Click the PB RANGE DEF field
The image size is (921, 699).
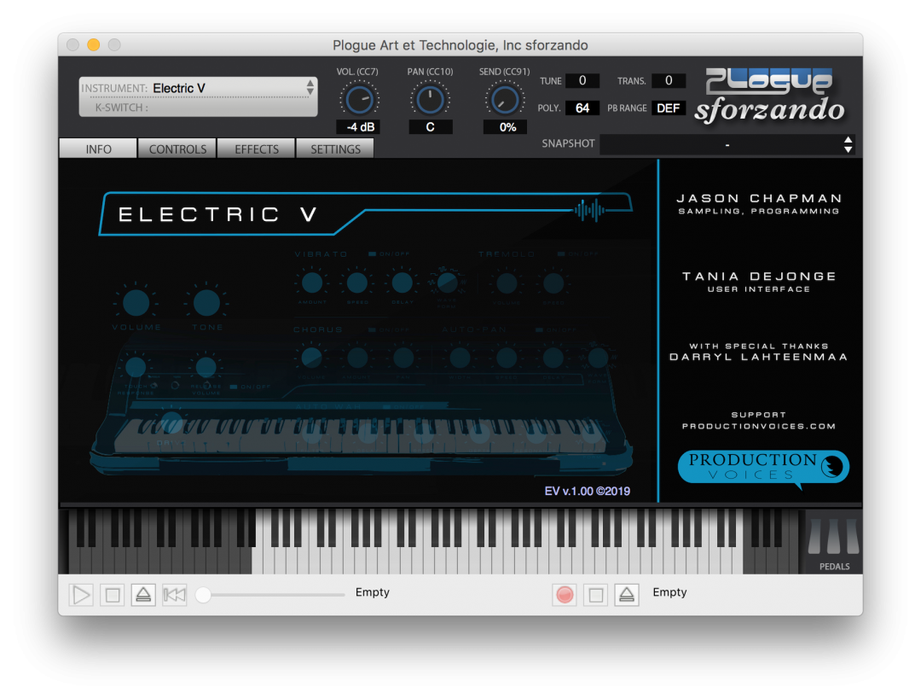669,108
